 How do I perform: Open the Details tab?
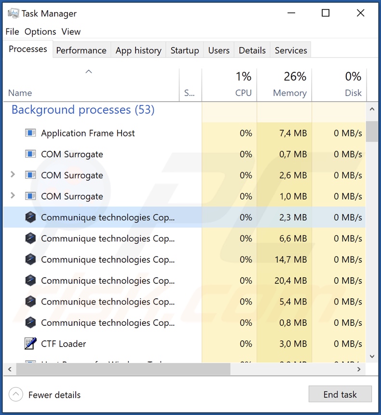252,50
